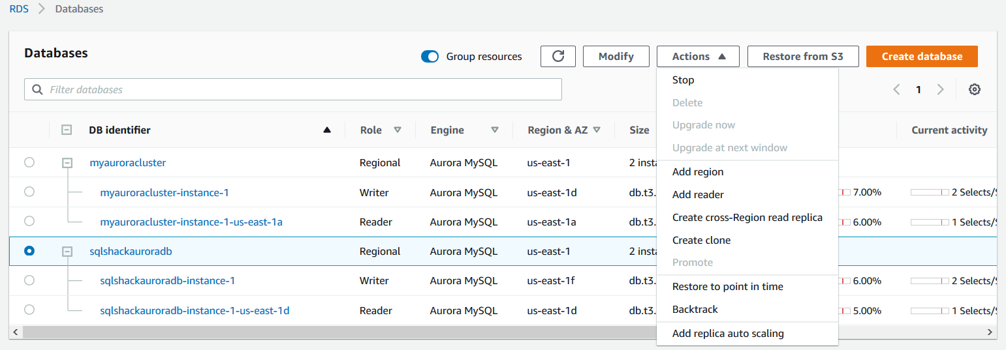The width and height of the screenshot is (1006, 350).
Task: Open the Role column filter dropdown
Action: pos(397,130)
